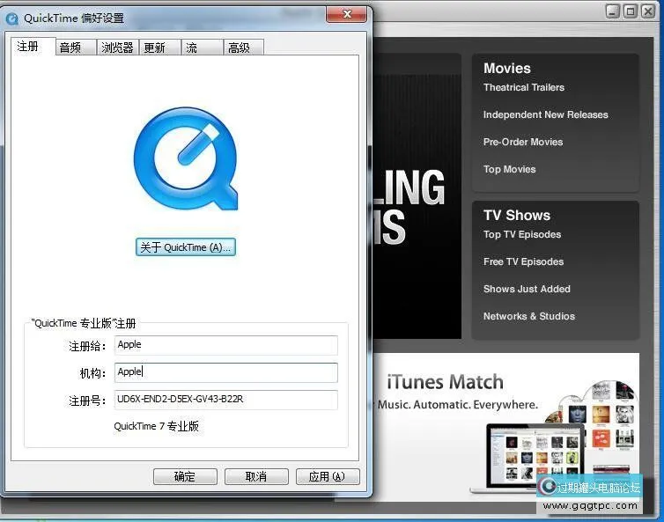Focus the 注册号 input field
Screen dimensions: 664x522
225,400
